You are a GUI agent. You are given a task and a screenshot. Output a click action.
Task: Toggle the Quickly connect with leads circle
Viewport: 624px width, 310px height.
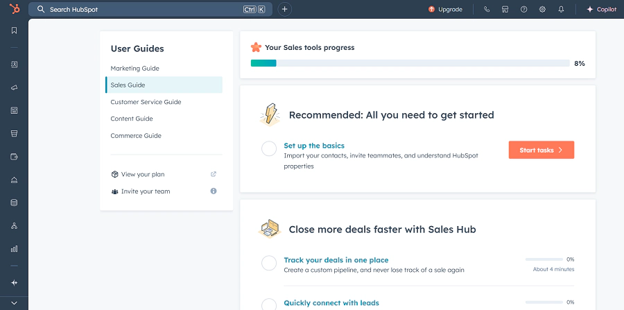point(269,304)
